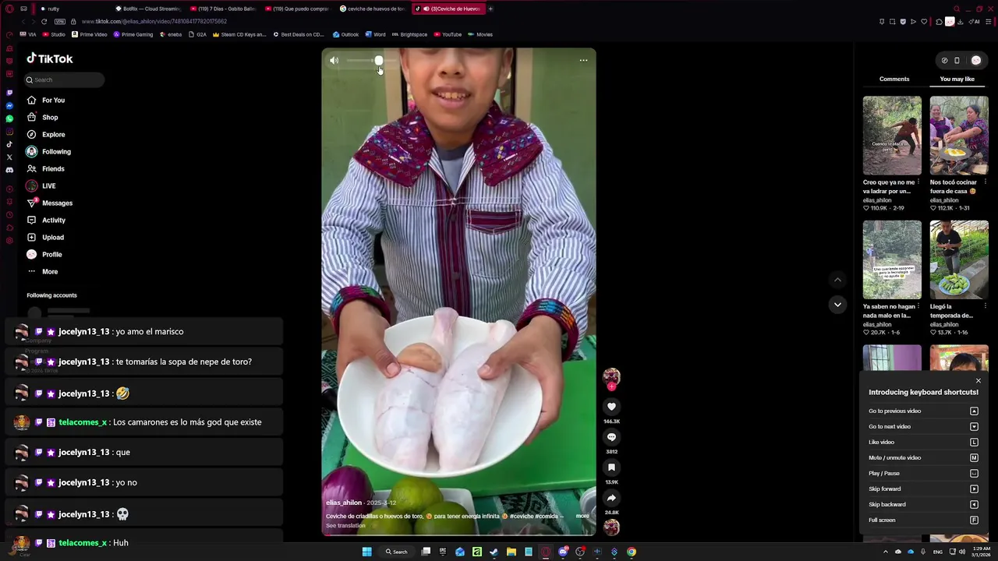Viewport: 998px width, 561px height.
Task: Open the Shop page
Action: (42, 118)
